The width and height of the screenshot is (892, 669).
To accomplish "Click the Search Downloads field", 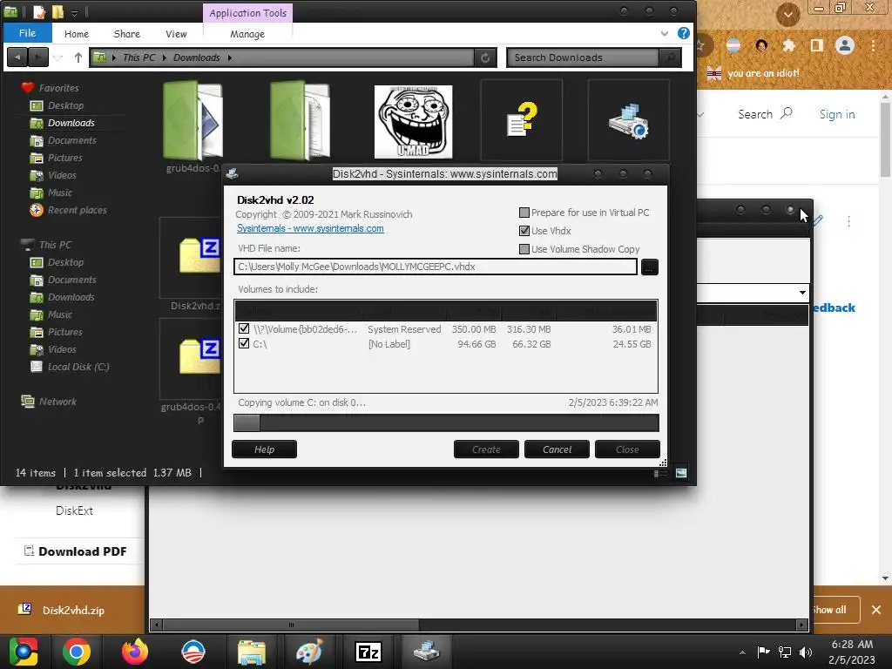I will [x=583, y=57].
